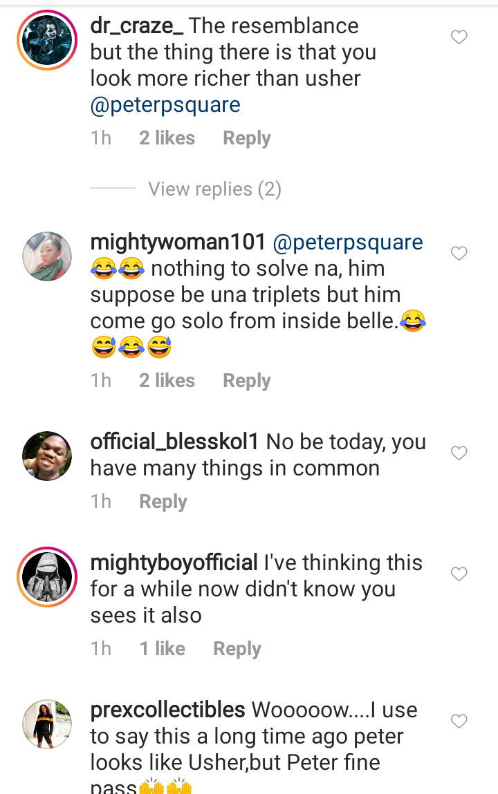Image resolution: width=498 pixels, height=794 pixels.
Task: Tap heart icon on mightywoman101's comment
Action: (459, 254)
